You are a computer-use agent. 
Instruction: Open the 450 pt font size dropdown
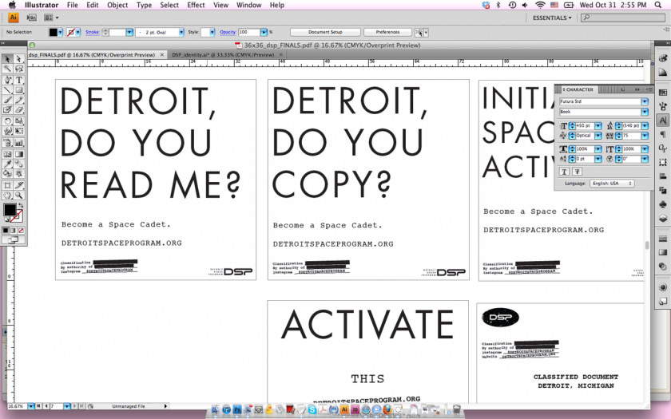pos(598,126)
